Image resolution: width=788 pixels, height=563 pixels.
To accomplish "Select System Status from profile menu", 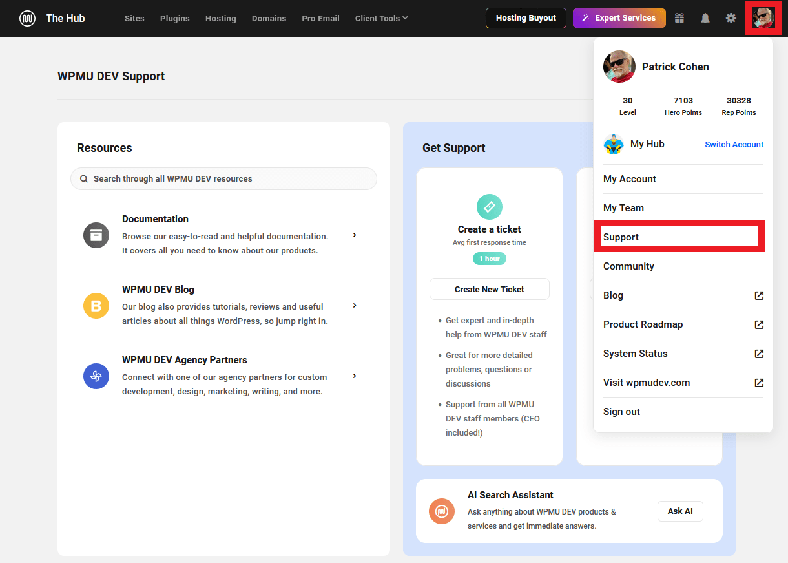I will click(683, 354).
